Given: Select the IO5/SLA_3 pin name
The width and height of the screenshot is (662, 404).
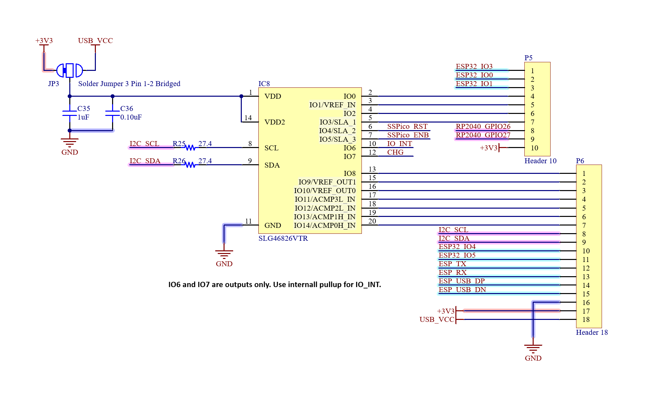Looking at the screenshot, I should (x=338, y=139).
